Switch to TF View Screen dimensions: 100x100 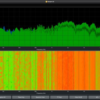[x=59, y=97]
